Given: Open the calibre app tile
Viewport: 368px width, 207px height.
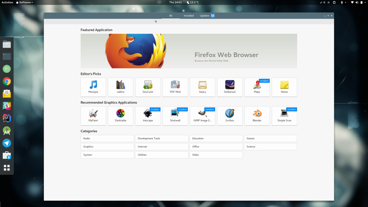Looking at the screenshot, I should (x=120, y=87).
